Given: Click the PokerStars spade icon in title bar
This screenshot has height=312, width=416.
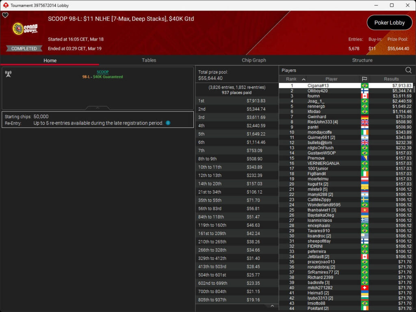Looking at the screenshot, I should pos(5,5).
